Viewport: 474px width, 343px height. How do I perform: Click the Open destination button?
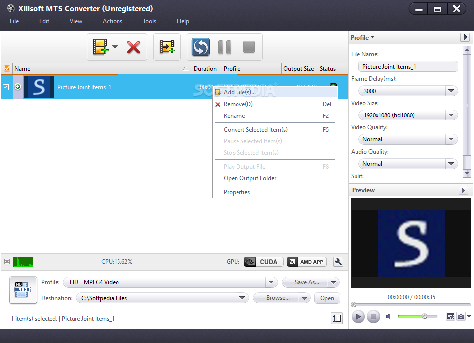click(x=327, y=298)
